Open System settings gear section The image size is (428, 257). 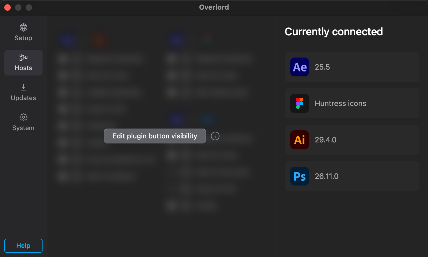click(23, 122)
